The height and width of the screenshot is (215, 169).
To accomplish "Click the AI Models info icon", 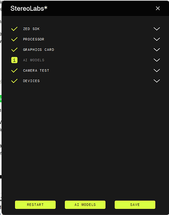I will pyautogui.click(x=14, y=60).
